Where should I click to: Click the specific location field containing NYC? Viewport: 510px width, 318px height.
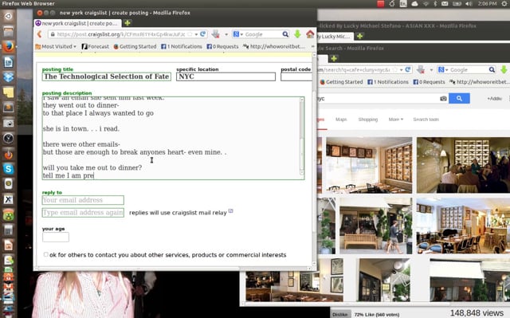226,77
